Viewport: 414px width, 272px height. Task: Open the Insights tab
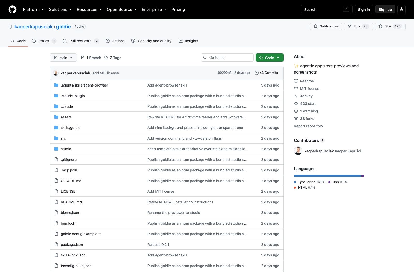pos(188,41)
